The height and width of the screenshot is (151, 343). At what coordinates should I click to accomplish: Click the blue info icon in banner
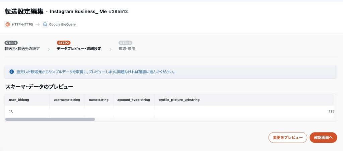12,72
